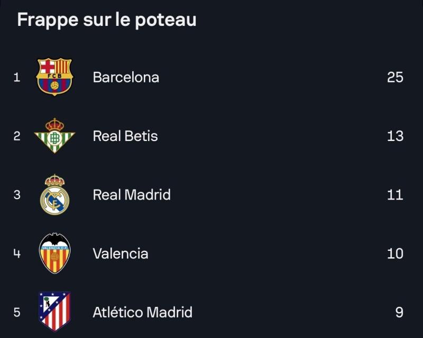Click the Atlético Madrid crest icon

[54, 312]
